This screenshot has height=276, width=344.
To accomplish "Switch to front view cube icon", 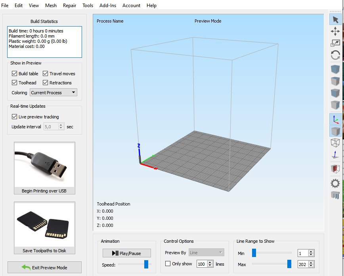I will [x=335, y=93].
